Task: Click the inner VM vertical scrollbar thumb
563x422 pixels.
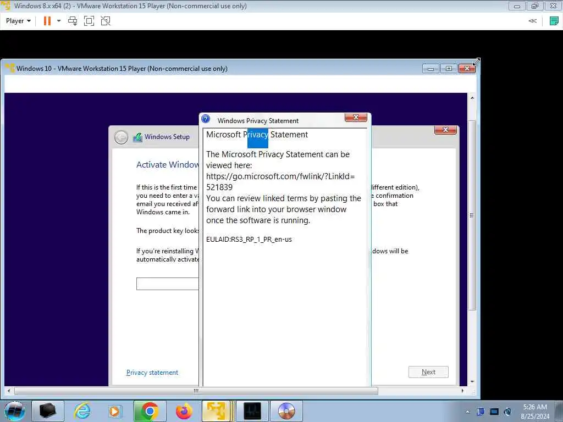Action: coord(472,215)
